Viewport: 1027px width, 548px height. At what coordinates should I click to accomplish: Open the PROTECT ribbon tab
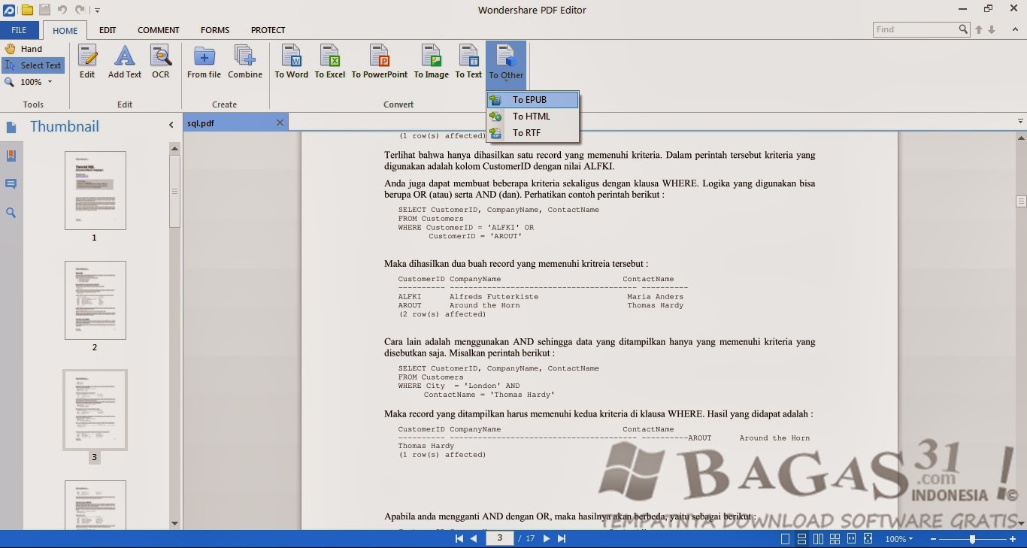(268, 30)
